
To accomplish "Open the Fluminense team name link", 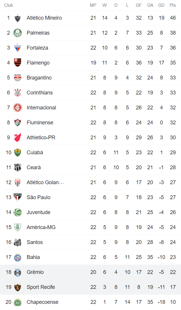I will coord(40,123).
